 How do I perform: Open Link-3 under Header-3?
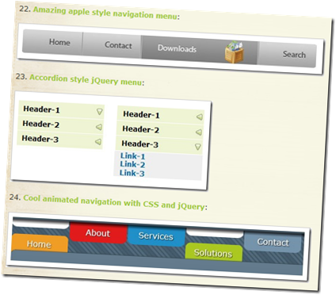tap(132, 173)
